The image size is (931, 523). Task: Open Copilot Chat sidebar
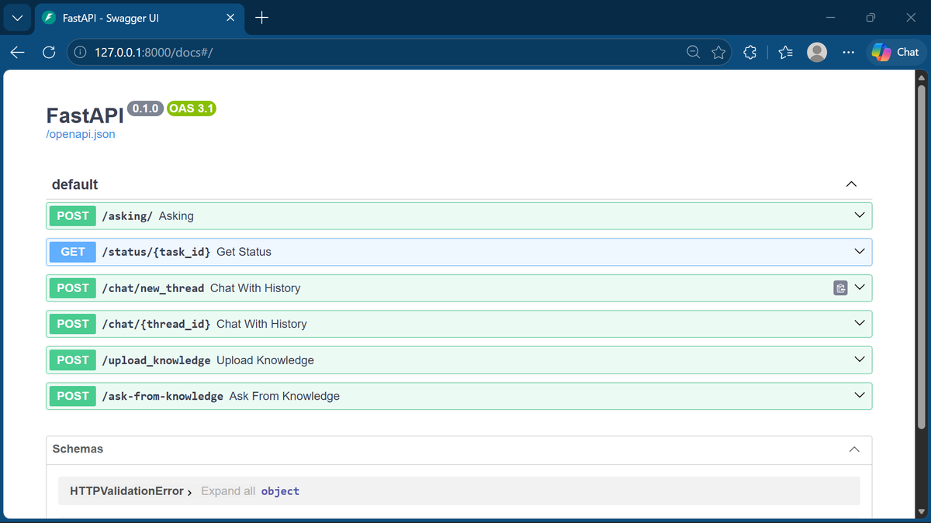pyautogui.click(x=895, y=52)
